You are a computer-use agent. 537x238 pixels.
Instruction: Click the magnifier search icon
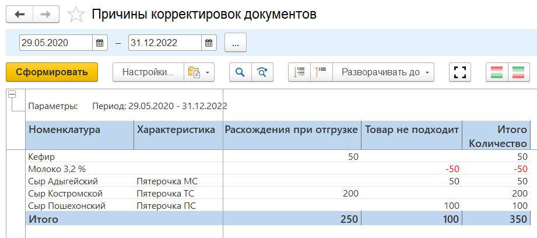tap(240, 72)
